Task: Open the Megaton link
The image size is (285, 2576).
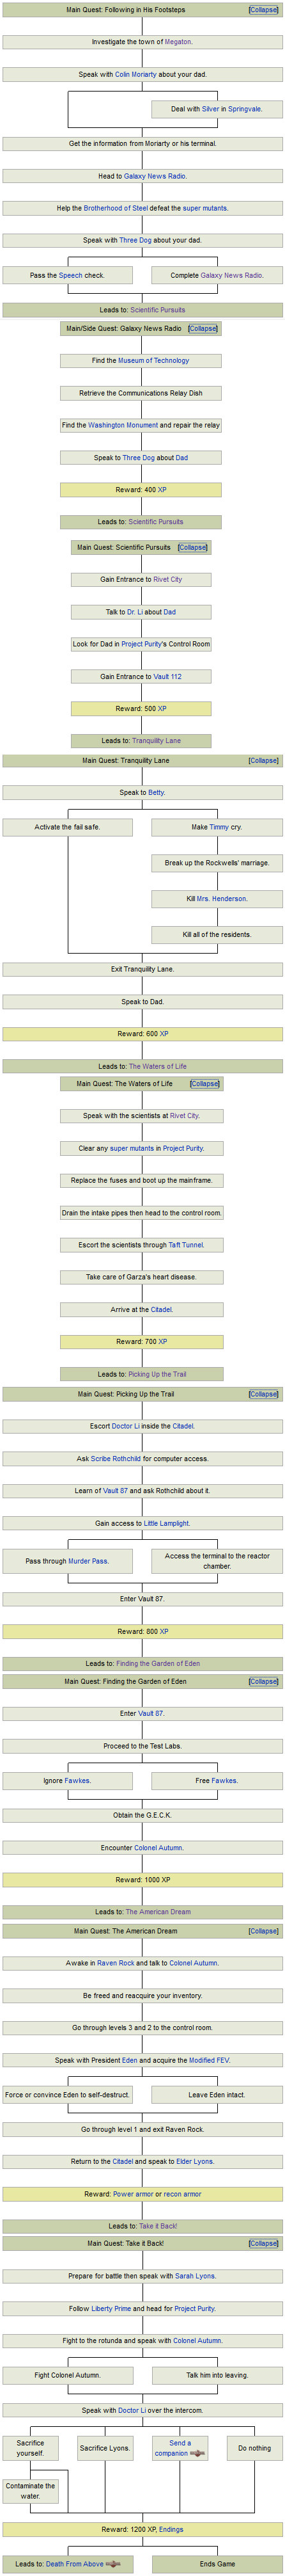Action: point(178,42)
